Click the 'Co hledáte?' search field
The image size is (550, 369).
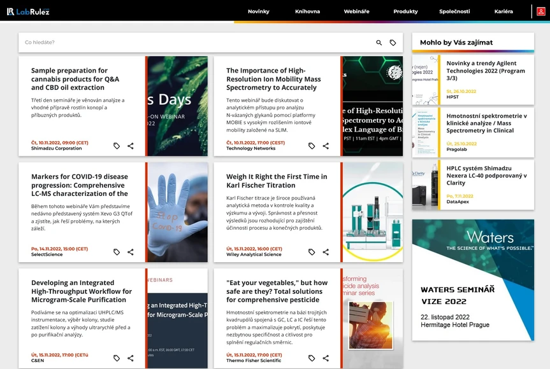coord(196,43)
